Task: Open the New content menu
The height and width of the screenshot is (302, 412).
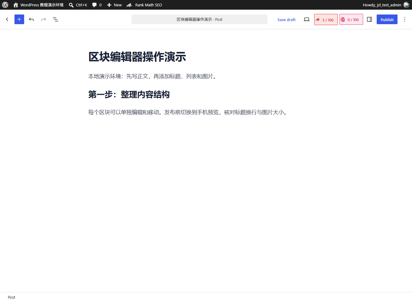Action: 114,5
